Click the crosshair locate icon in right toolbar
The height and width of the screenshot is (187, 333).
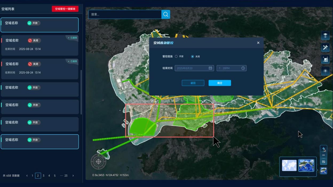coord(325,71)
